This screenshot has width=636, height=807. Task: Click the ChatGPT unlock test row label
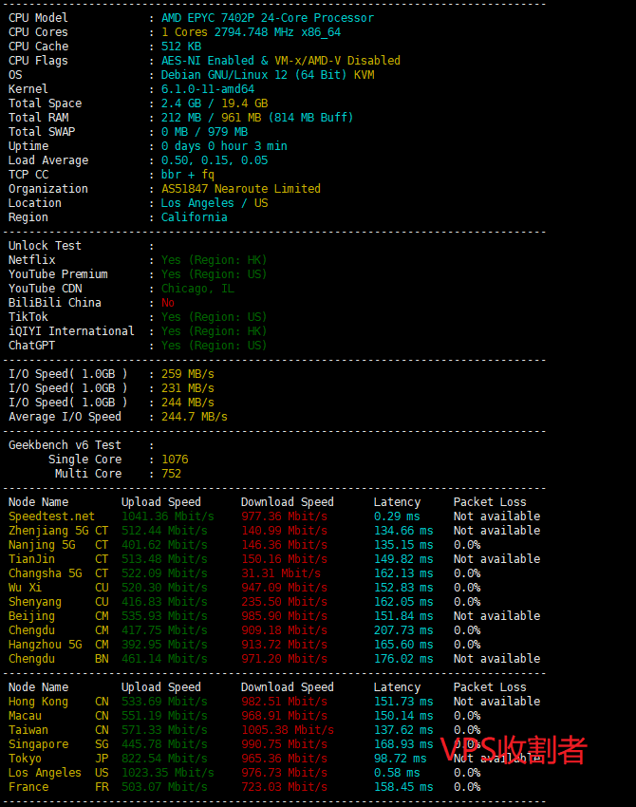click(31, 346)
